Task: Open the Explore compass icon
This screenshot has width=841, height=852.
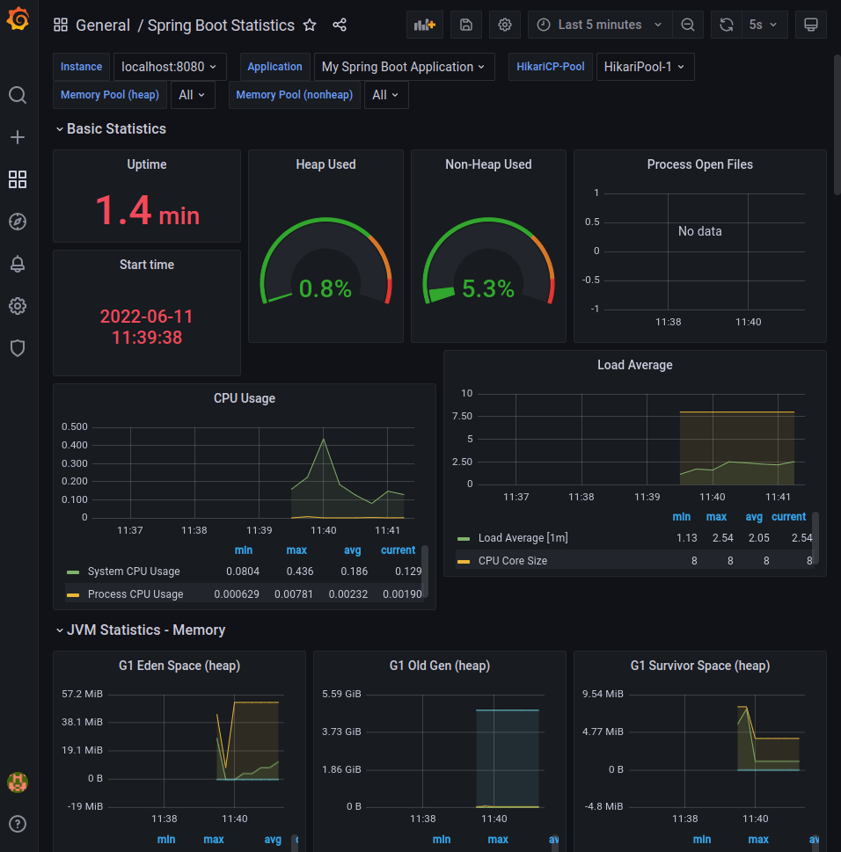Action: point(17,222)
